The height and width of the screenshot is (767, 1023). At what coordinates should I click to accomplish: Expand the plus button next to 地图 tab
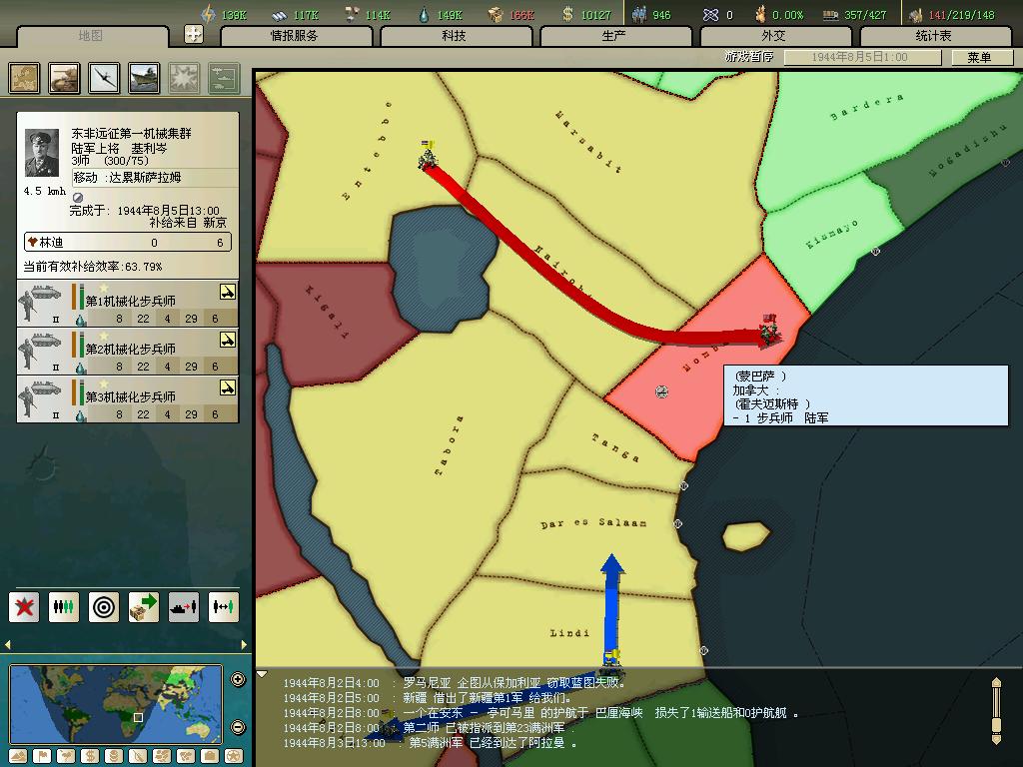(x=194, y=34)
